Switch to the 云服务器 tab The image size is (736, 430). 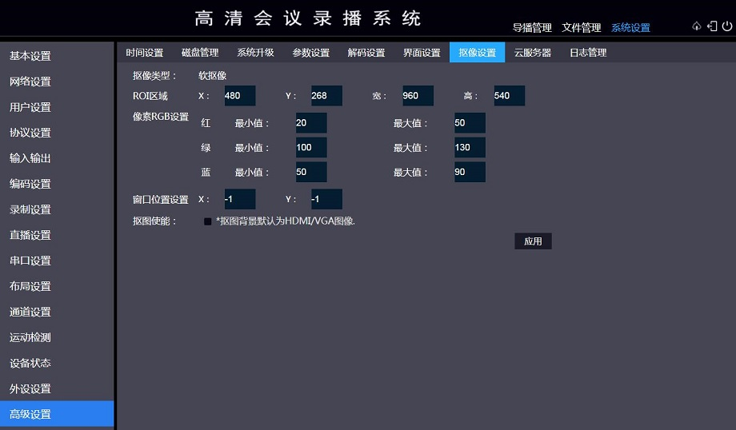point(533,53)
